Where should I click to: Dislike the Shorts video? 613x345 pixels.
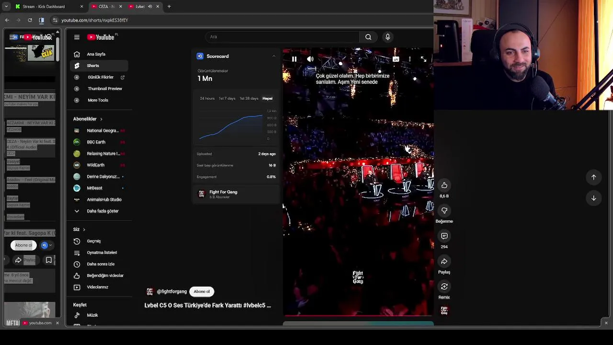pyautogui.click(x=444, y=211)
